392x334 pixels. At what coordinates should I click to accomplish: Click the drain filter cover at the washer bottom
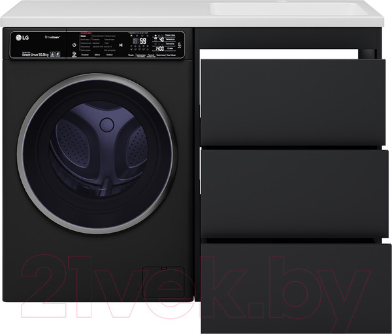point(164,282)
